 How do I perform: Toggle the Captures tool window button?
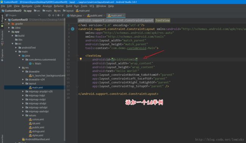coord(2,55)
